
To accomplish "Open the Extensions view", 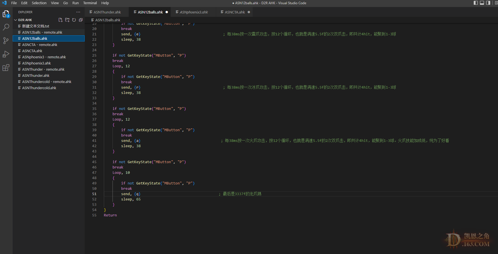I will [x=6, y=68].
